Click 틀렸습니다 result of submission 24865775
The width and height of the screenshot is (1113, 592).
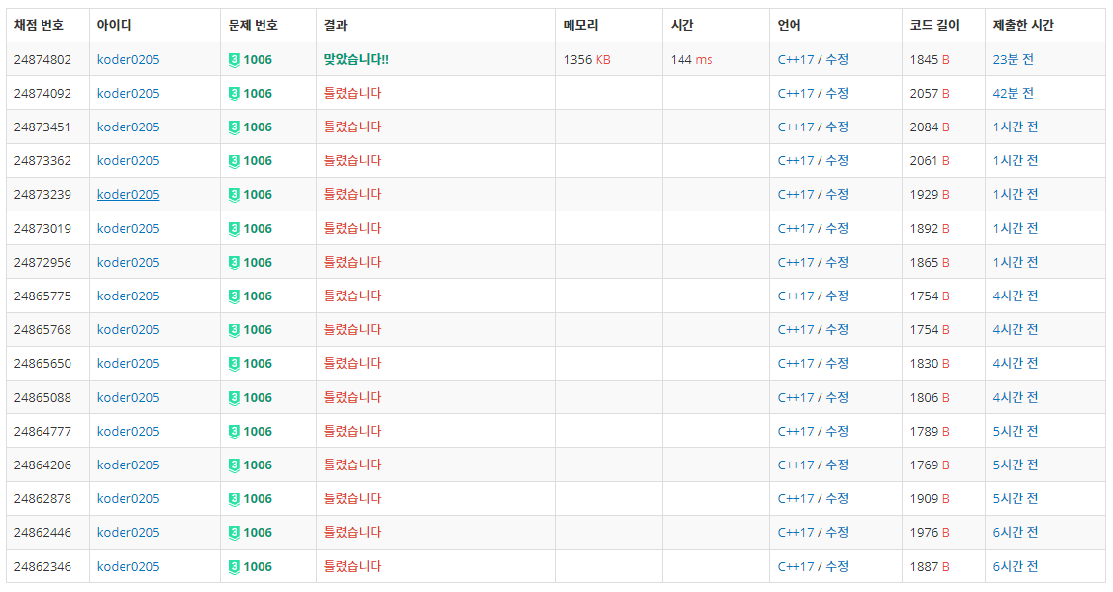pos(352,296)
